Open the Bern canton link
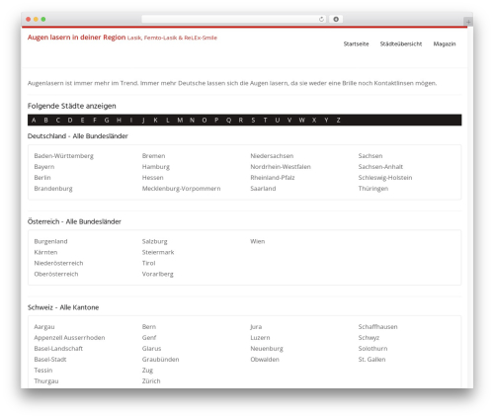The height and width of the screenshot is (418, 494). tap(149, 327)
